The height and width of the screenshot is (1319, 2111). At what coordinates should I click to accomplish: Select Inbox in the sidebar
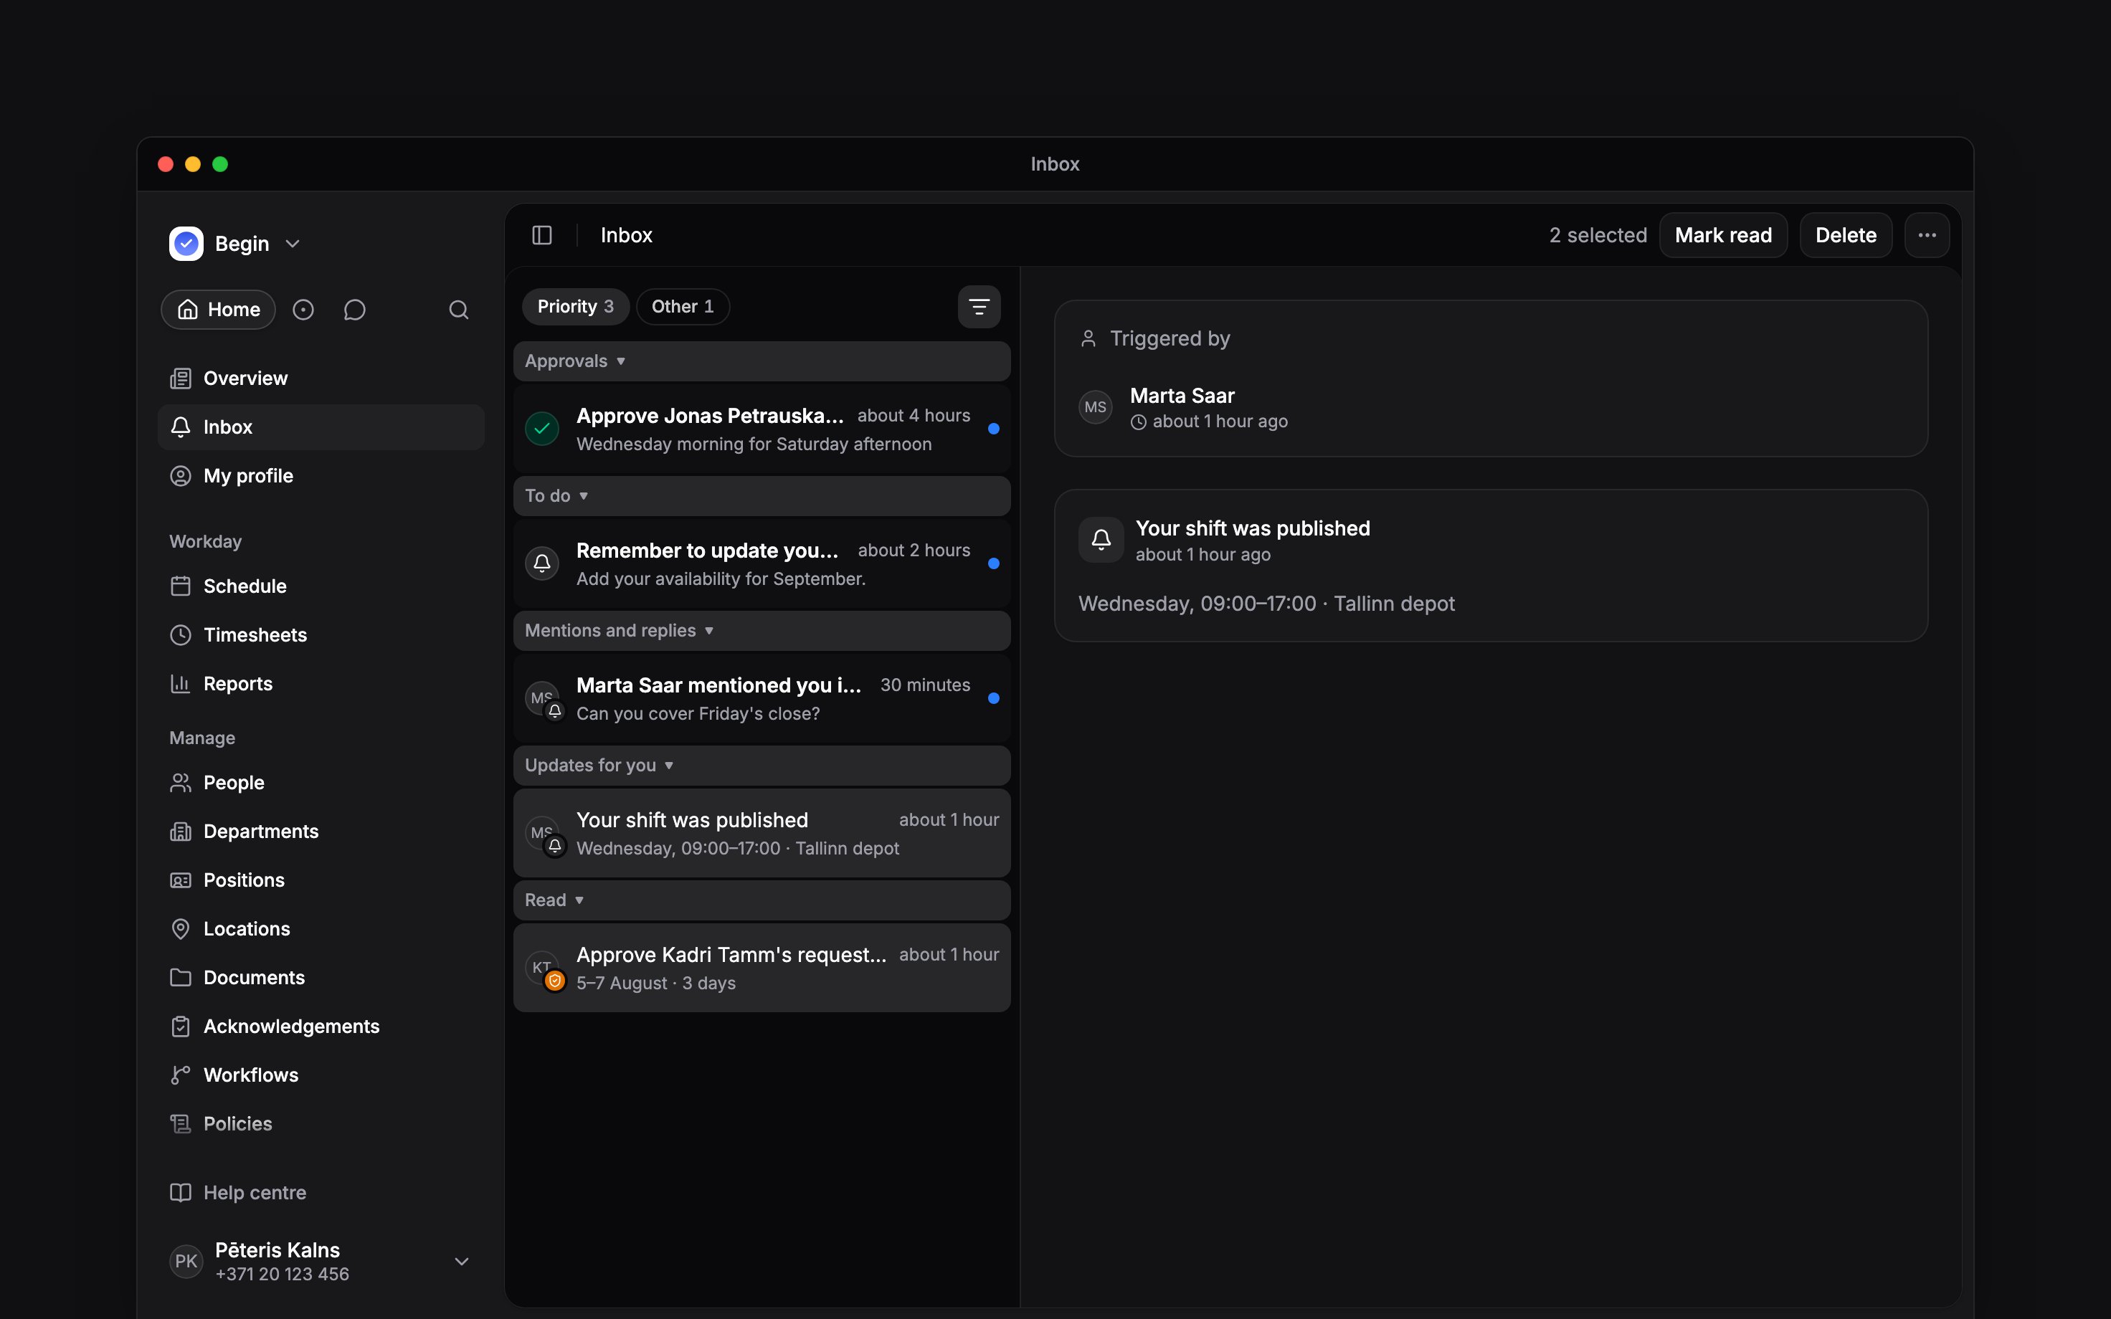click(x=321, y=427)
